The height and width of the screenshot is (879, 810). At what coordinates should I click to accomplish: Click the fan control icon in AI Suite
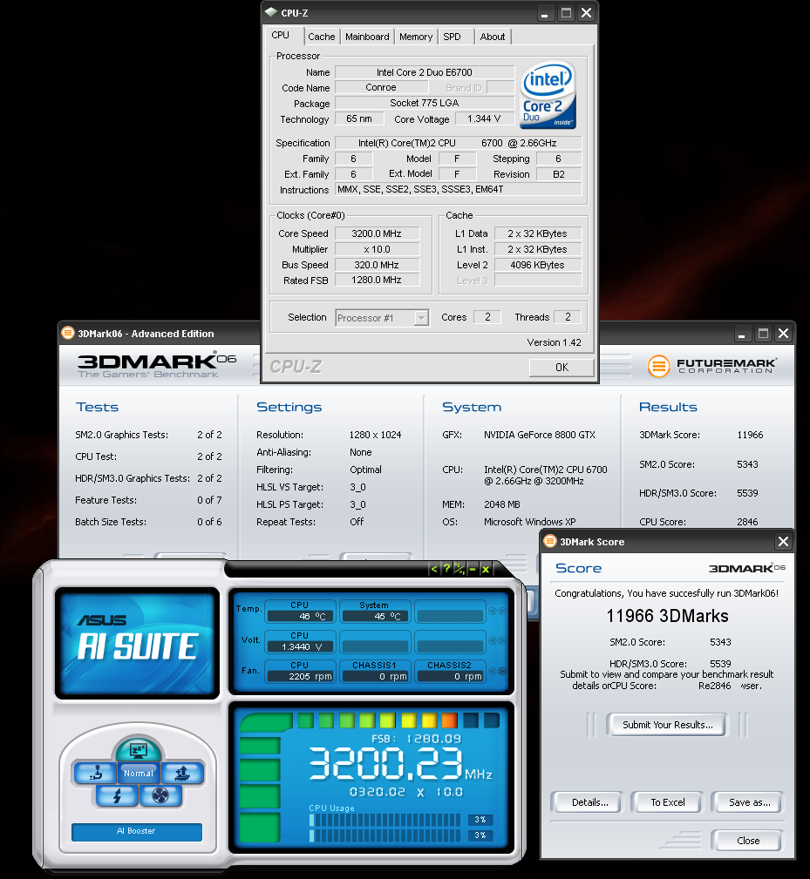(160, 795)
